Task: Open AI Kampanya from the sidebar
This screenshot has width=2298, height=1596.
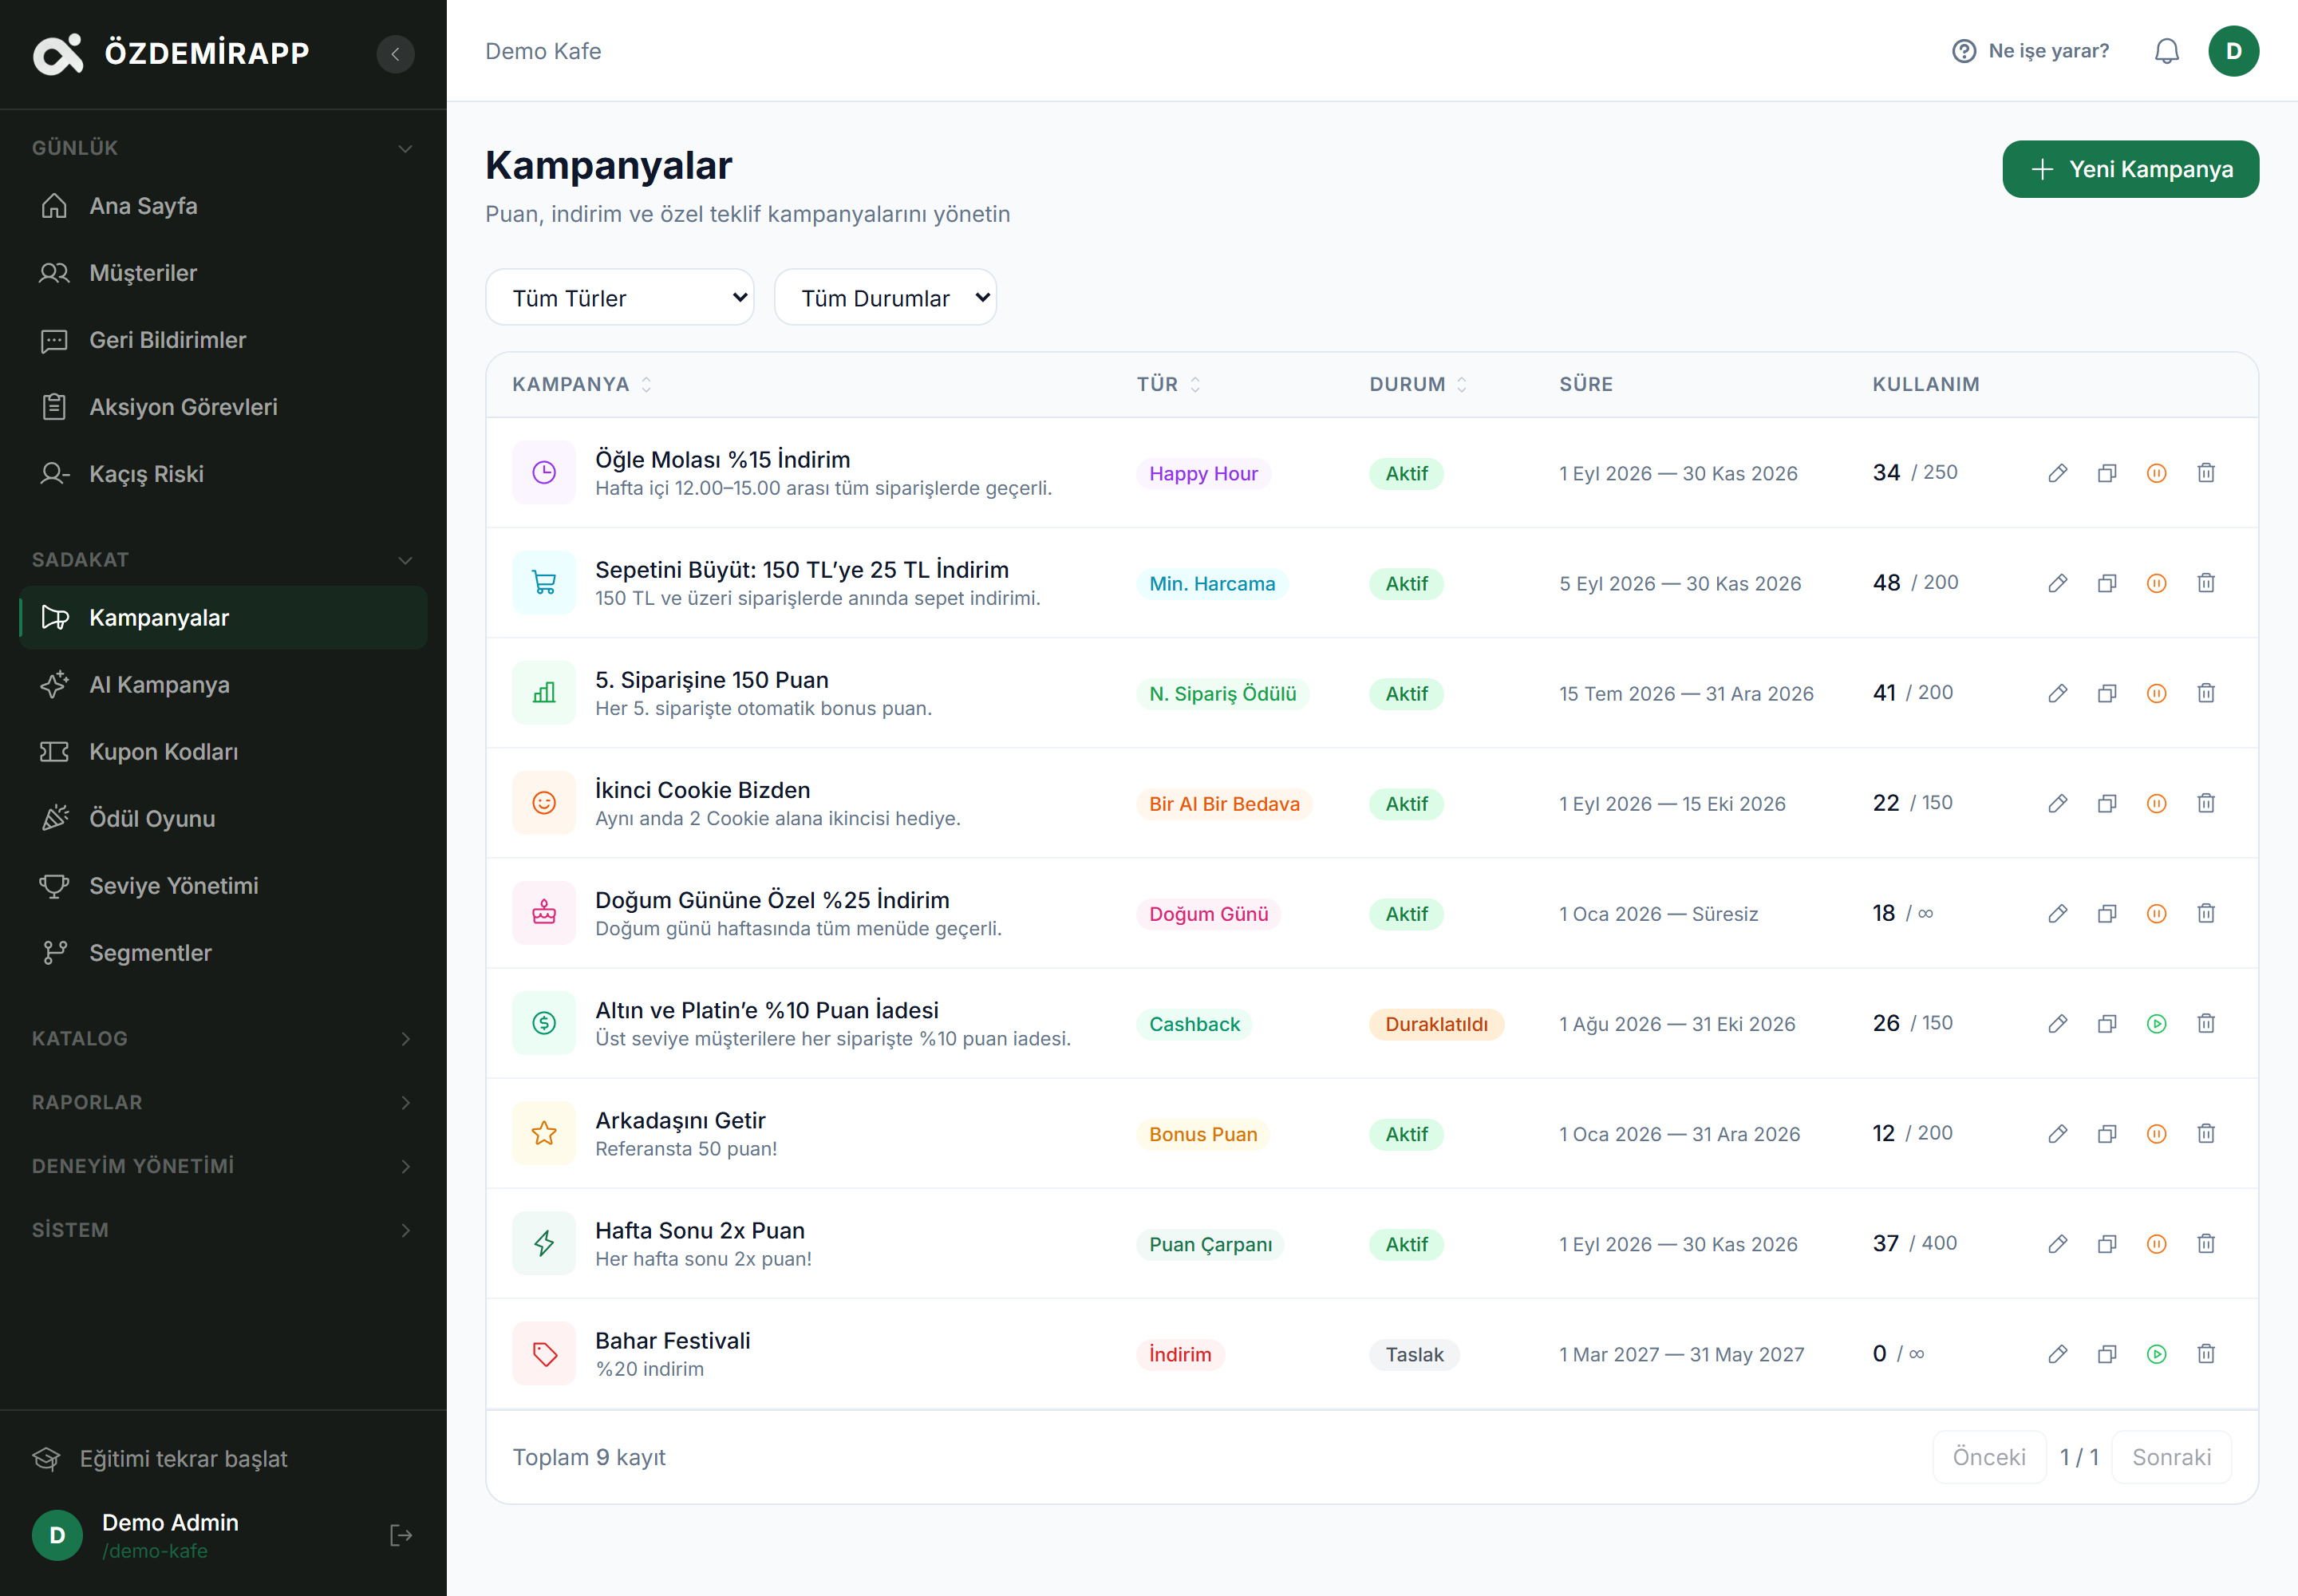Action: coord(223,685)
